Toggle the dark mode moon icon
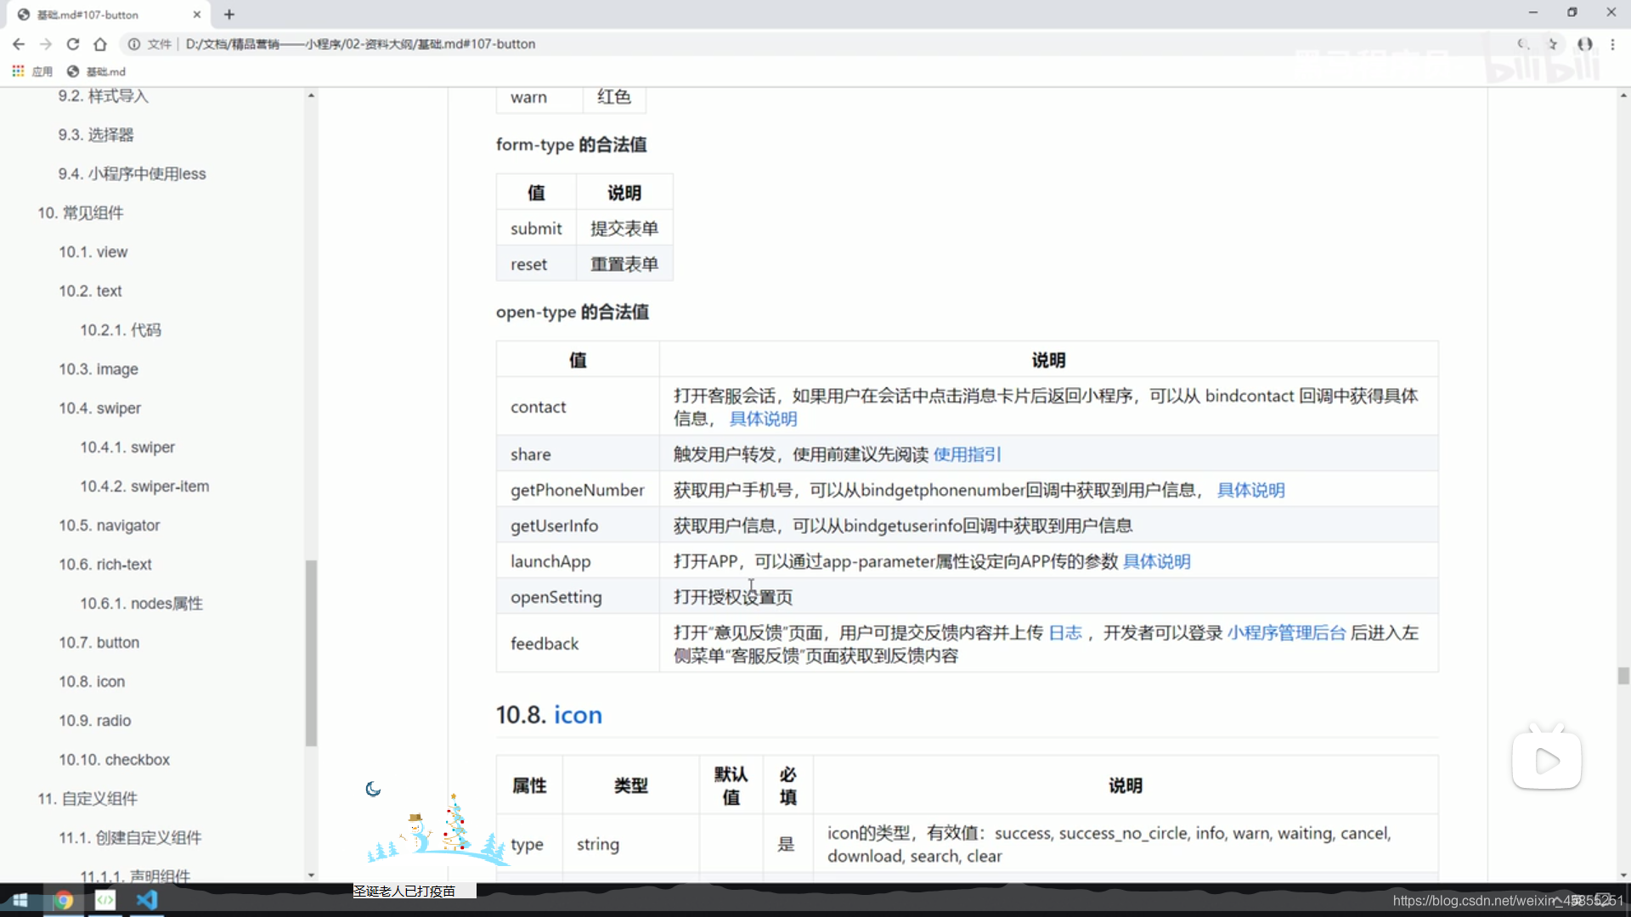This screenshot has height=917, width=1631. click(373, 789)
